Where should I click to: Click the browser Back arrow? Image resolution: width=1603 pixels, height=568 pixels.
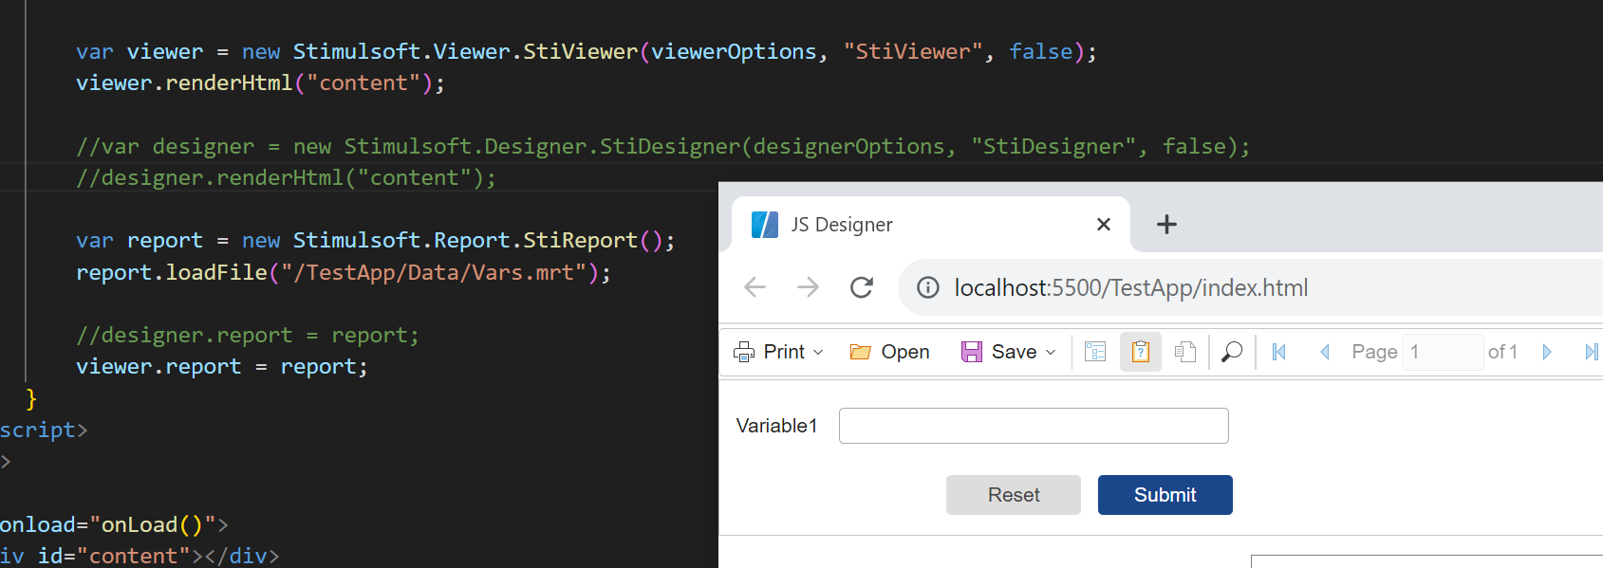click(755, 287)
